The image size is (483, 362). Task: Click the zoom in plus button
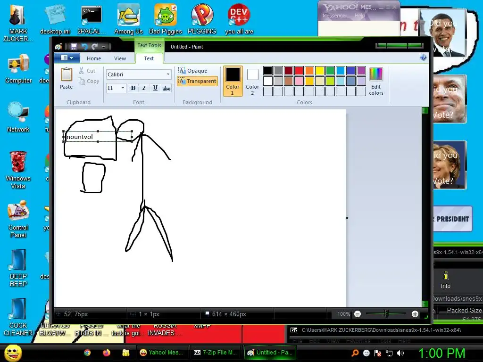click(x=415, y=314)
